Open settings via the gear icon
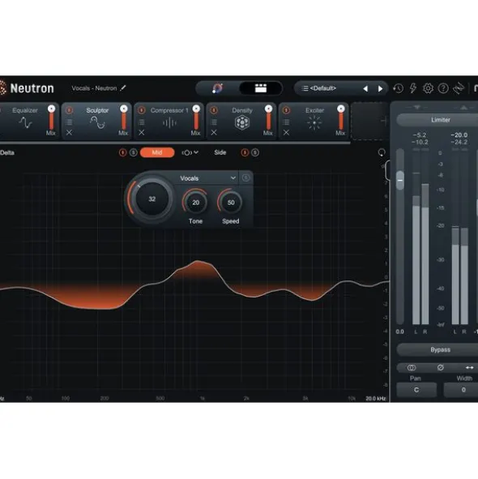This screenshot has height=479, width=478. 428,88
